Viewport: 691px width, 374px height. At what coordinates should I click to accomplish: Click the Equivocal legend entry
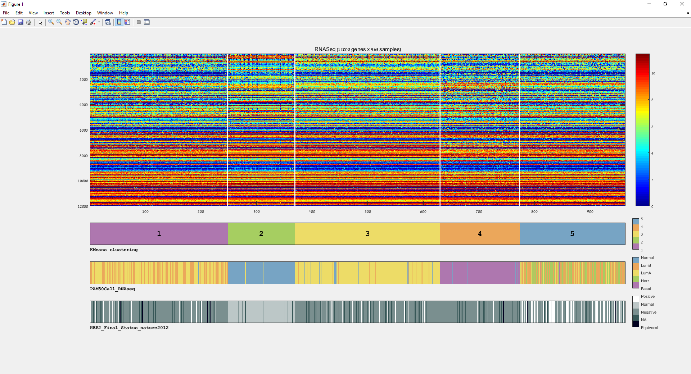point(649,328)
